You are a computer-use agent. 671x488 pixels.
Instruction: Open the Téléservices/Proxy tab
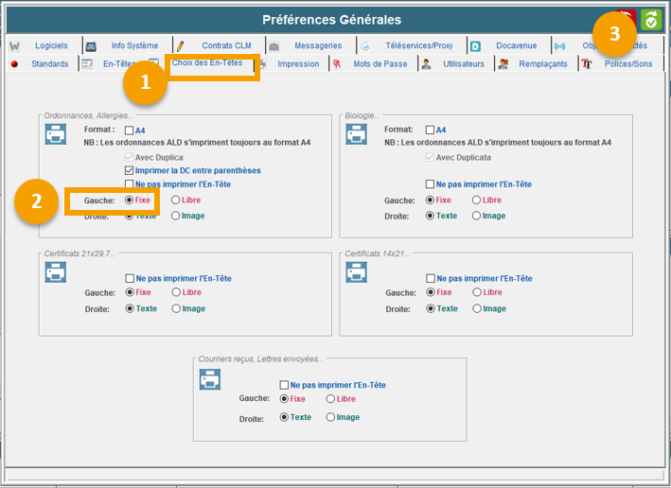click(419, 45)
